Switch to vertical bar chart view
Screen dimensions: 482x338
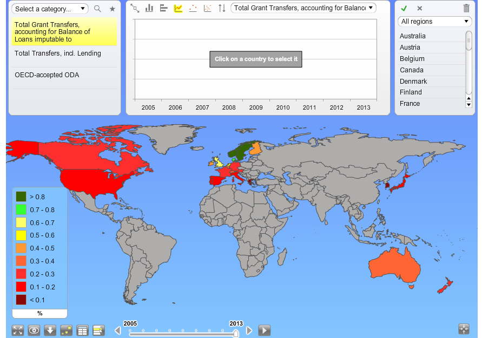click(x=149, y=8)
